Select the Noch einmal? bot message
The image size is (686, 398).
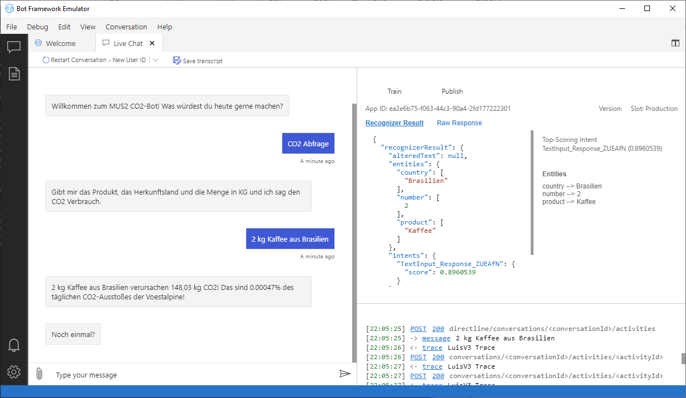pyautogui.click(x=73, y=334)
